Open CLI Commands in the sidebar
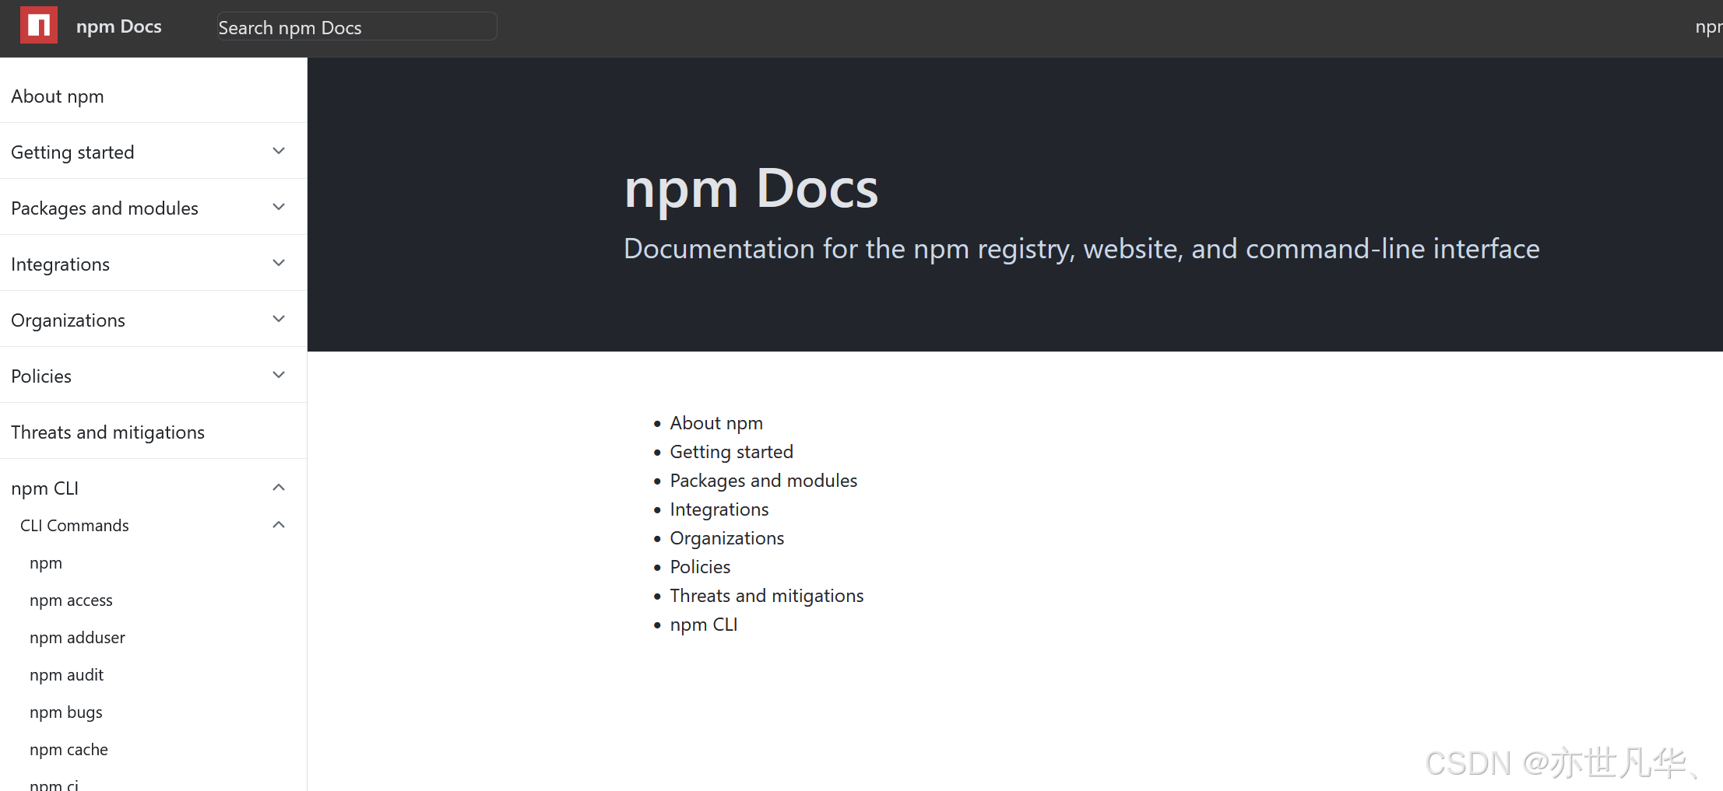Screen dimensions: 1723x791 (x=75, y=526)
